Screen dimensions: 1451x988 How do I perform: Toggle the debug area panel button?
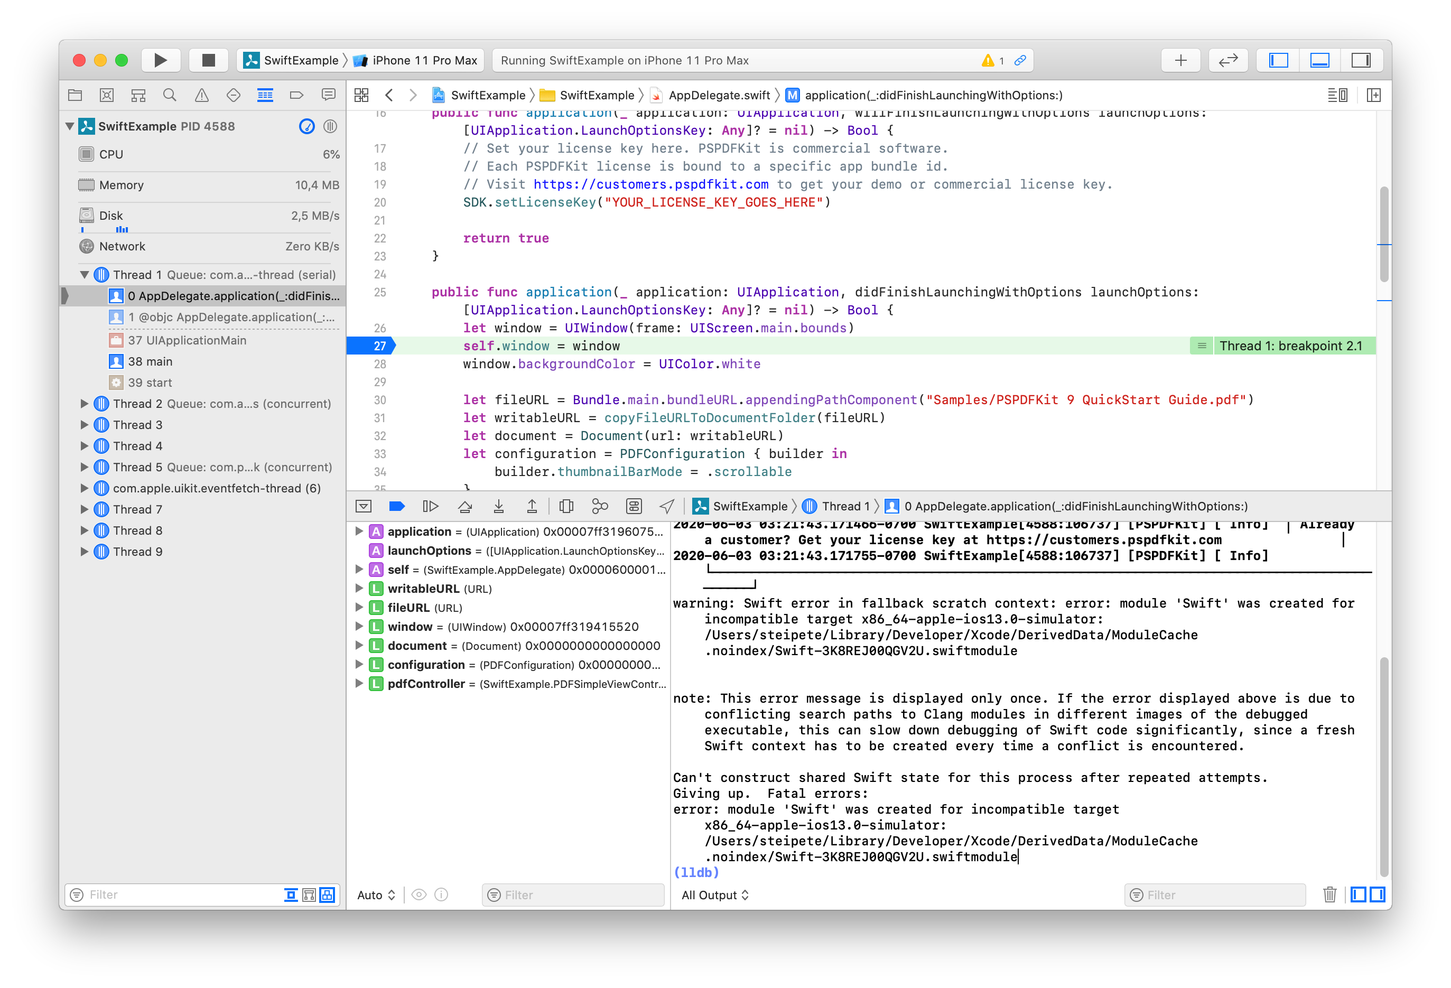pyautogui.click(x=1319, y=61)
